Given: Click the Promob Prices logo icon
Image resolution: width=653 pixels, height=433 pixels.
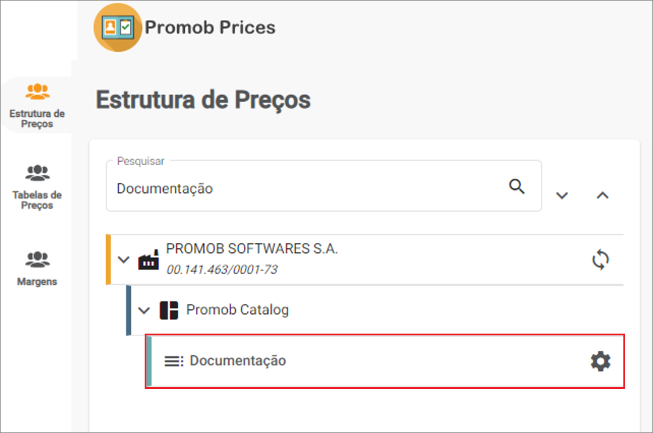Looking at the screenshot, I should click(118, 27).
